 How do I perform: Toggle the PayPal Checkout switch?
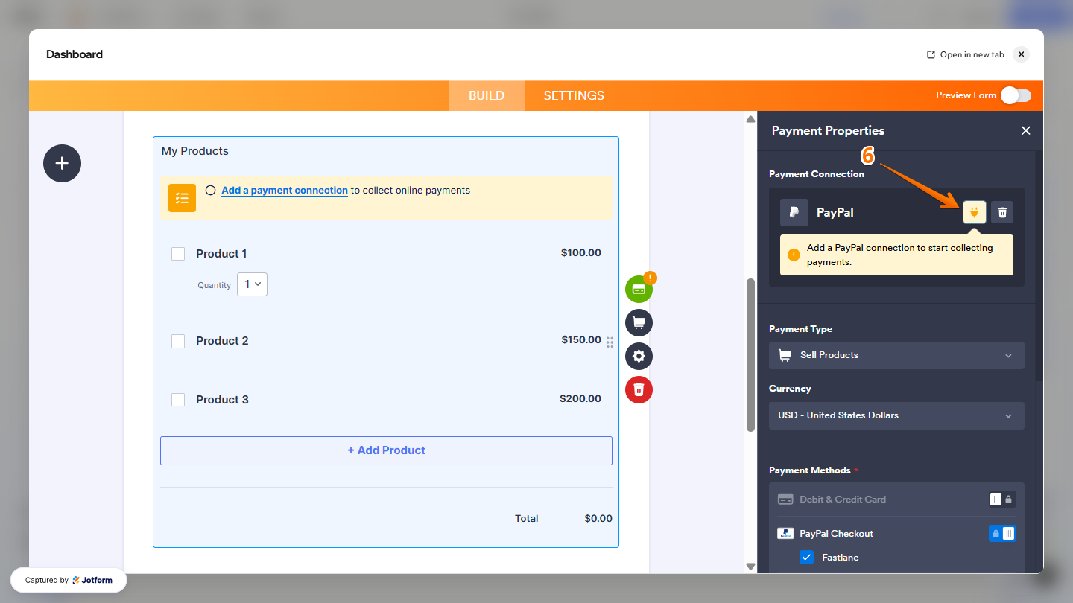[x=1002, y=534]
